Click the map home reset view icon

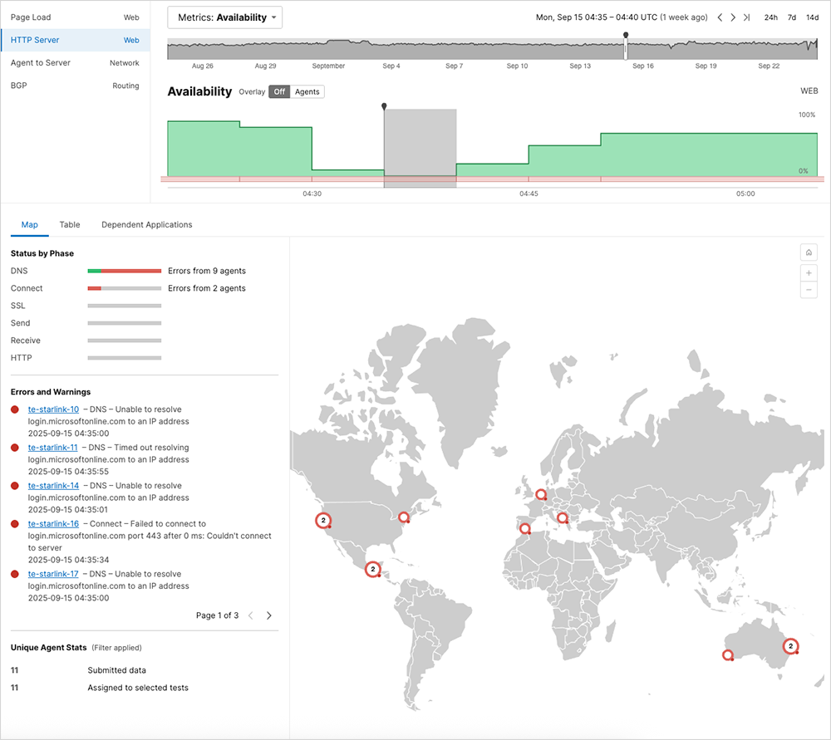pos(809,252)
